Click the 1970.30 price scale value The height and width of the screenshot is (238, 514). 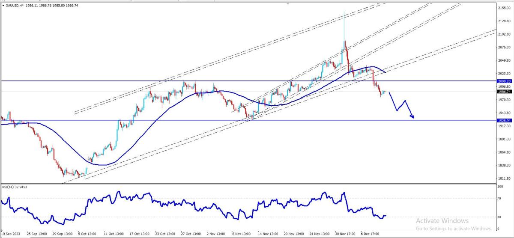[504, 100]
